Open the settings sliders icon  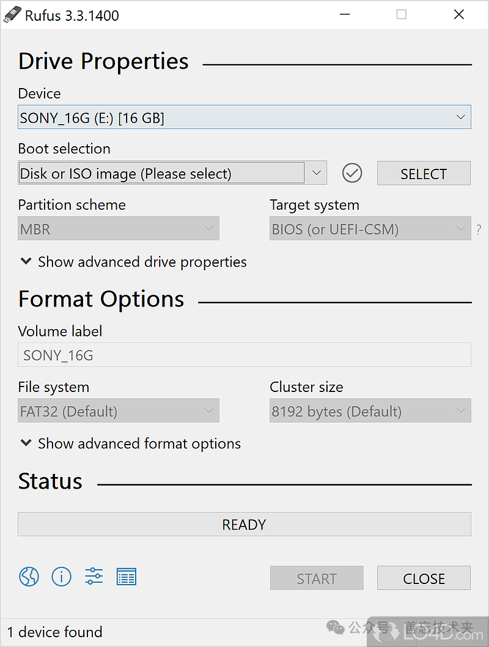(94, 576)
